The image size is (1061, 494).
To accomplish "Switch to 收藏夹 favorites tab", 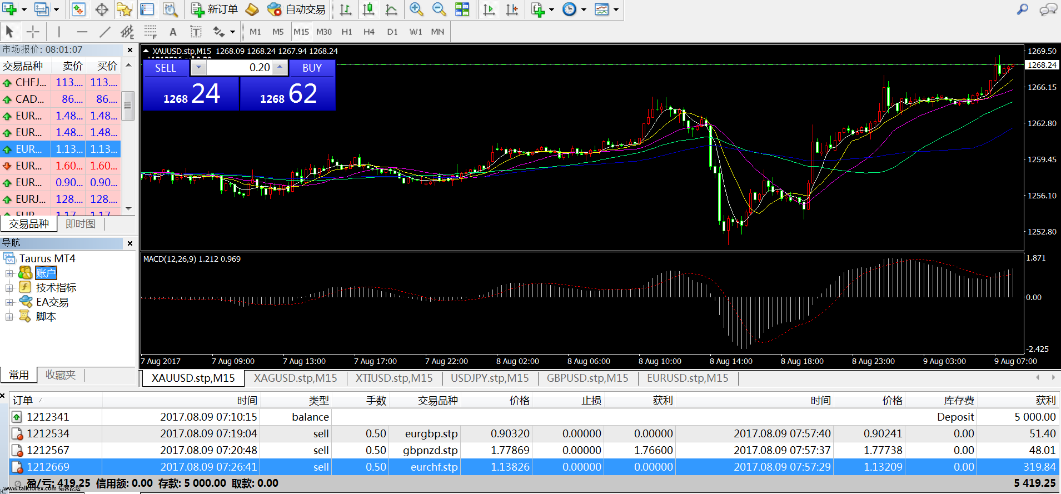I will point(61,375).
